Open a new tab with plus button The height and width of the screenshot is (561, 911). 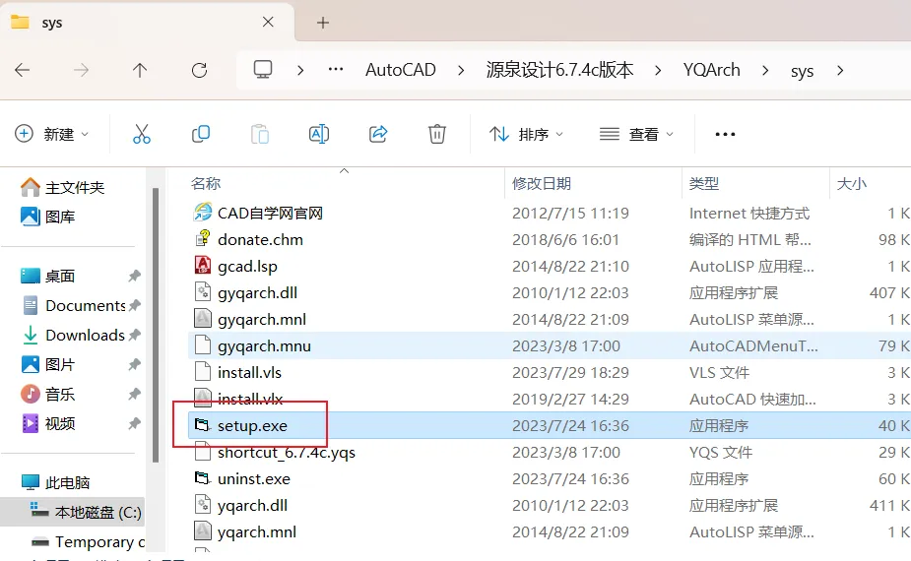click(x=323, y=23)
